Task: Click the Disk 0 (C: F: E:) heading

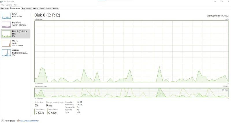Action: (47, 15)
